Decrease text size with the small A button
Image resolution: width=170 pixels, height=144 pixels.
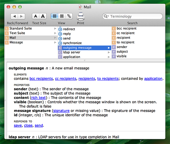(x=36, y=16)
